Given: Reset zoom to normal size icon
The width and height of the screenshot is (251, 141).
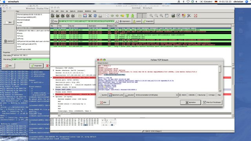Looking at the screenshot, I should [x=161, y=16].
